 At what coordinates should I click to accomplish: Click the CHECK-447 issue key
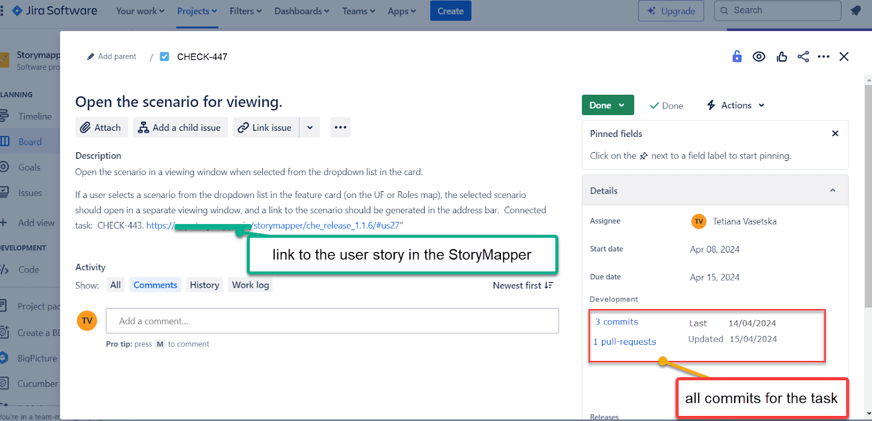coord(202,57)
